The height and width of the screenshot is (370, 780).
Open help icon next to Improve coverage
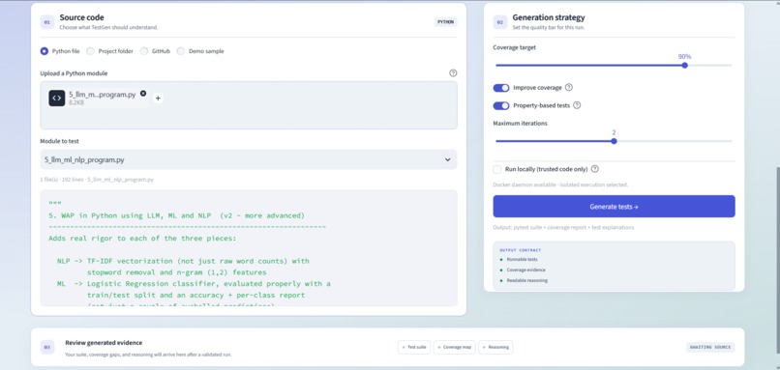point(569,87)
